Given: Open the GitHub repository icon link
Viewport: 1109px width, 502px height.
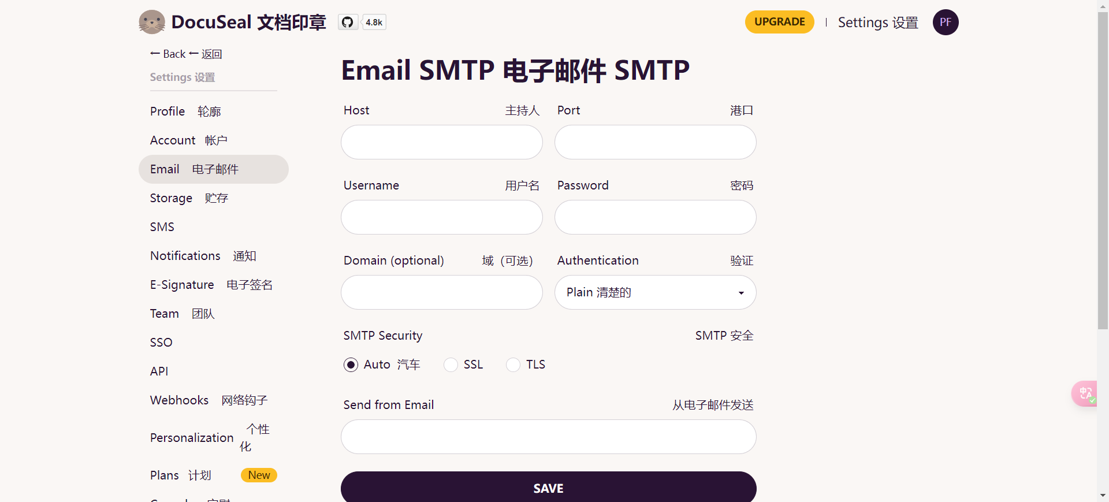Looking at the screenshot, I should 347,23.
